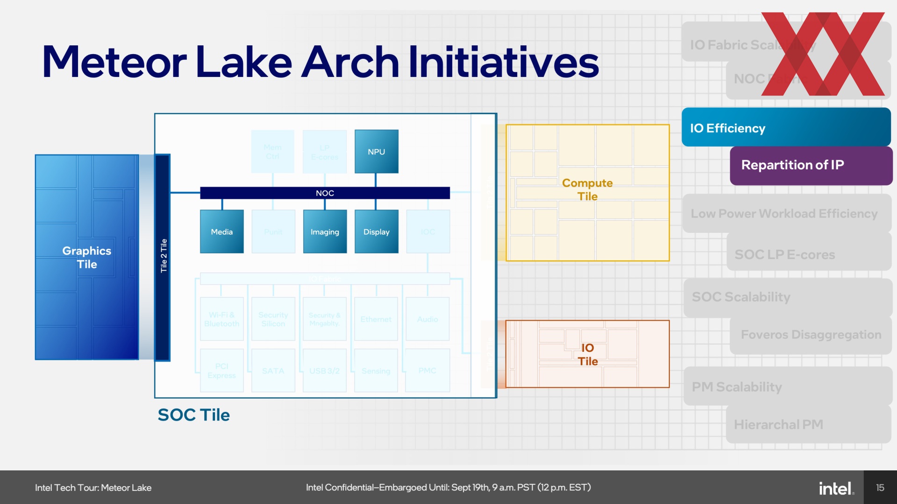Click the Intel Confidential embargo footer text
Image resolution: width=897 pixels, height=504 pixels.
click(448, 487)
